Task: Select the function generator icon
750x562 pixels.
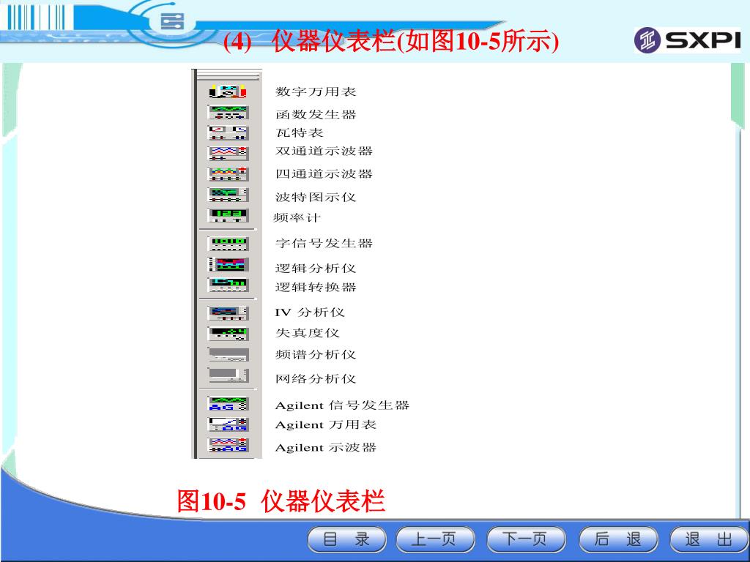Action: (x=228, y=112)
